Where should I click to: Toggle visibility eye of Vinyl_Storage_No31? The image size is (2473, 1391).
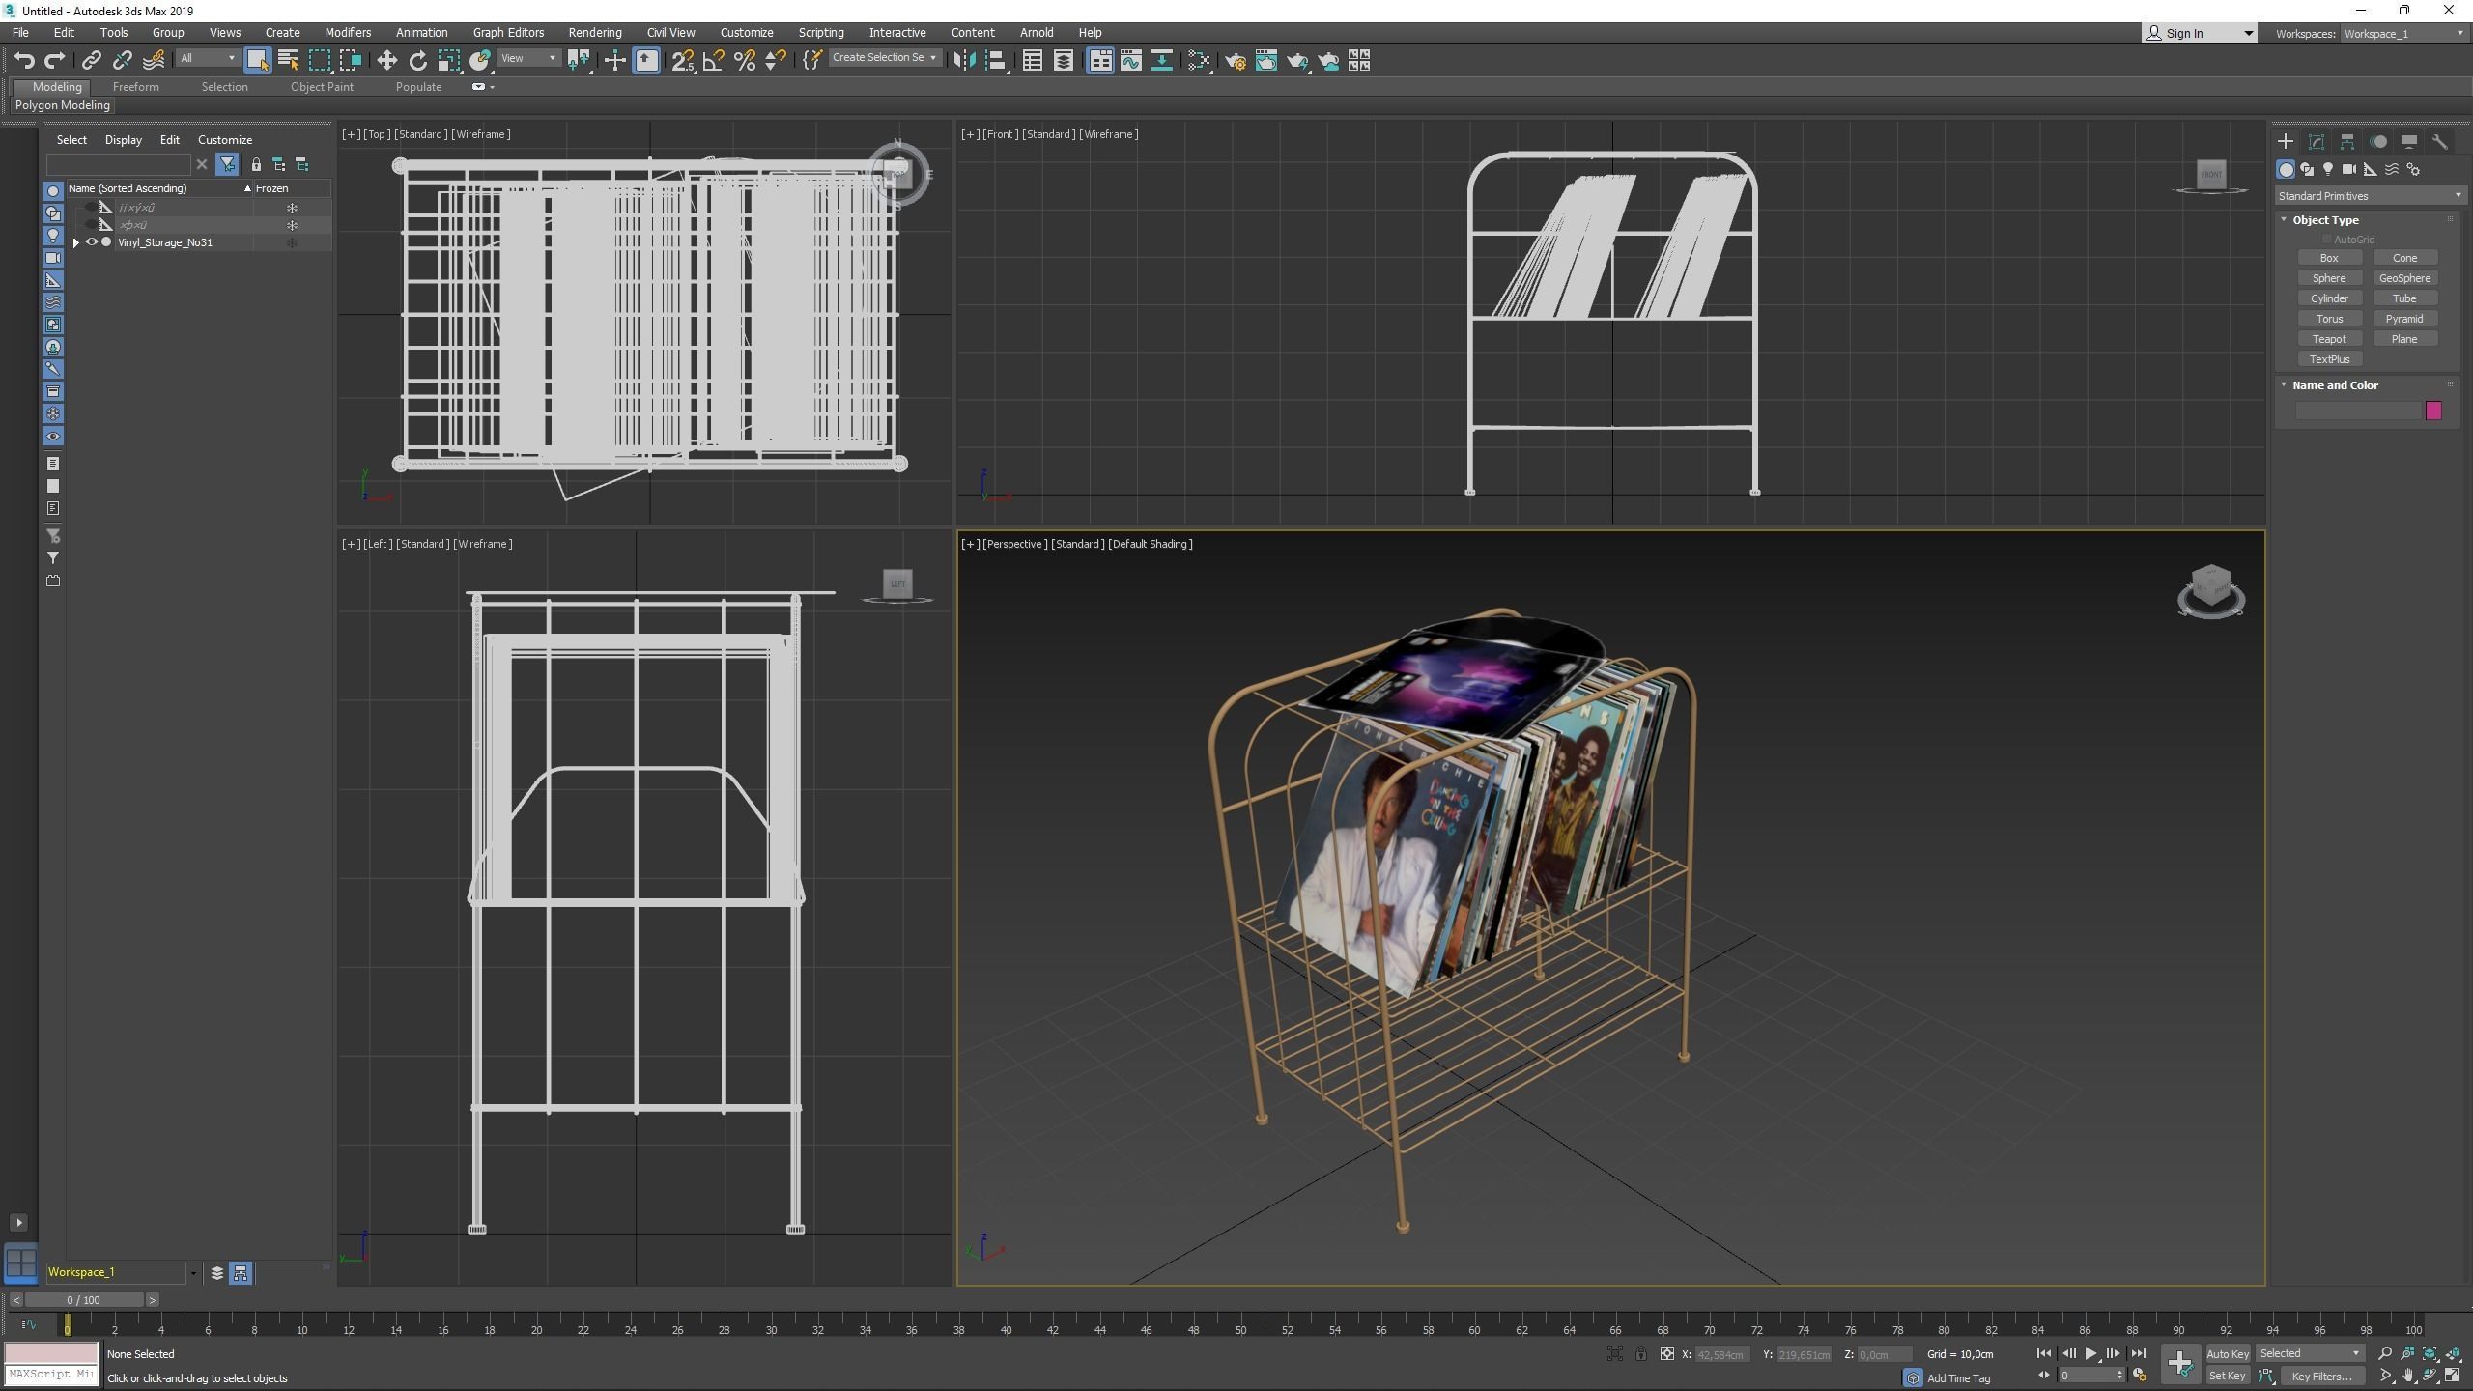92,242
